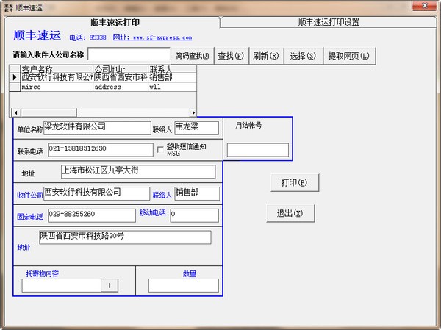The width and height of the screenshot is (441, 330).
Task: Select the wll contact cell
Action: 172,87
